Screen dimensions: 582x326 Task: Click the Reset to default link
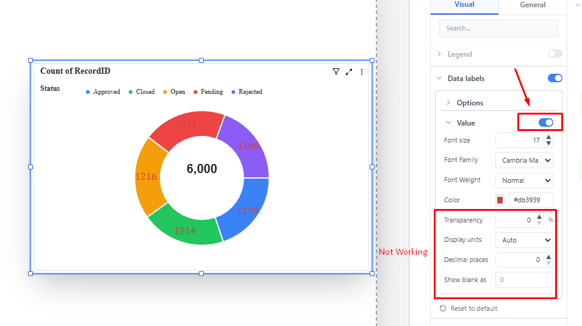473,309
